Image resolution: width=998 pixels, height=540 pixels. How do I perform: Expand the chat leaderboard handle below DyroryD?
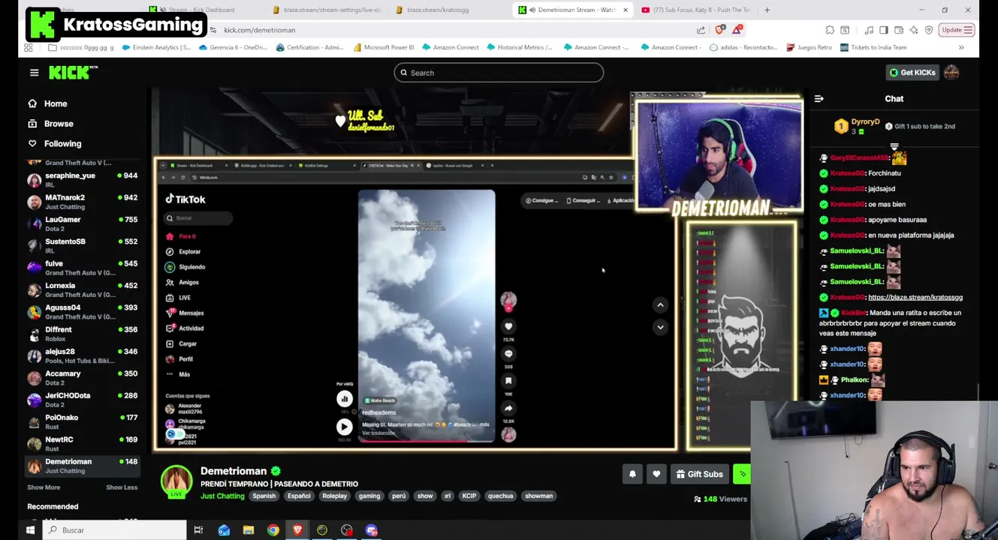(894, 147)
